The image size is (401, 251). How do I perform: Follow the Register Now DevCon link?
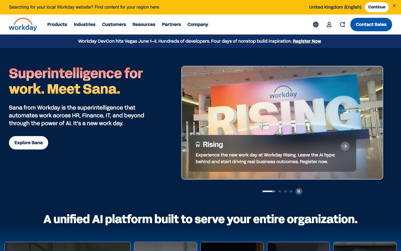[x=307, y=41]
